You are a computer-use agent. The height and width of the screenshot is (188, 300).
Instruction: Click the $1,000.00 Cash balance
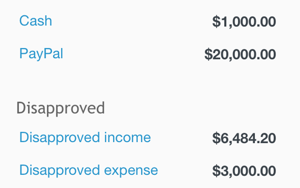244,22
